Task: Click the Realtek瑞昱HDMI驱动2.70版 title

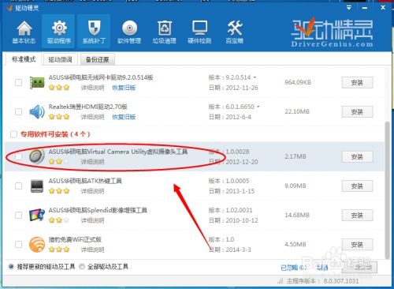Action: click(88, 107)
